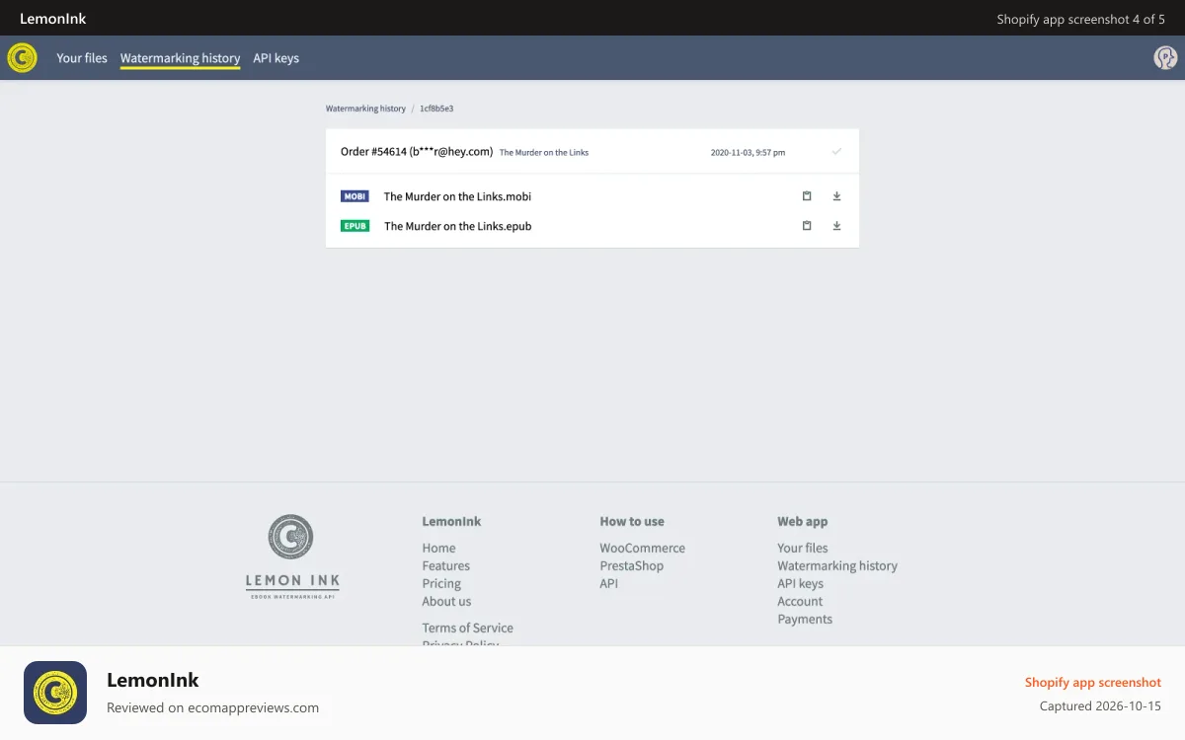Open the PrestaShop how-to link

point(631,565)
